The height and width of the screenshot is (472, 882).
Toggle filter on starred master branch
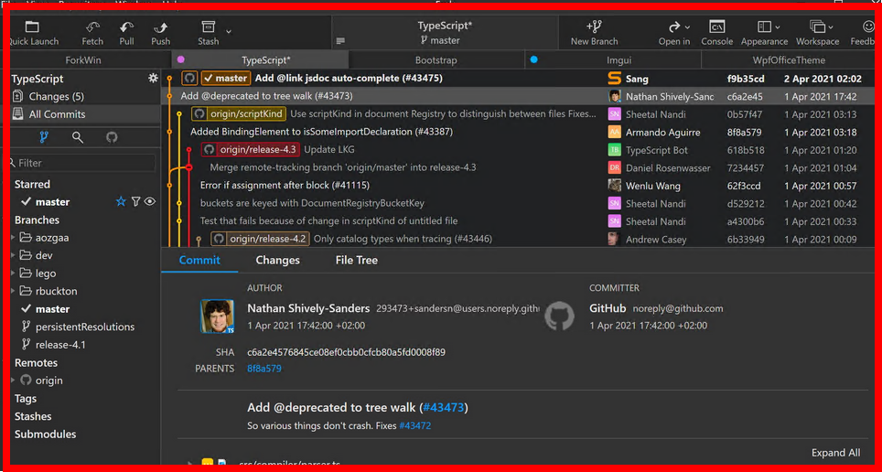point(135,201)
